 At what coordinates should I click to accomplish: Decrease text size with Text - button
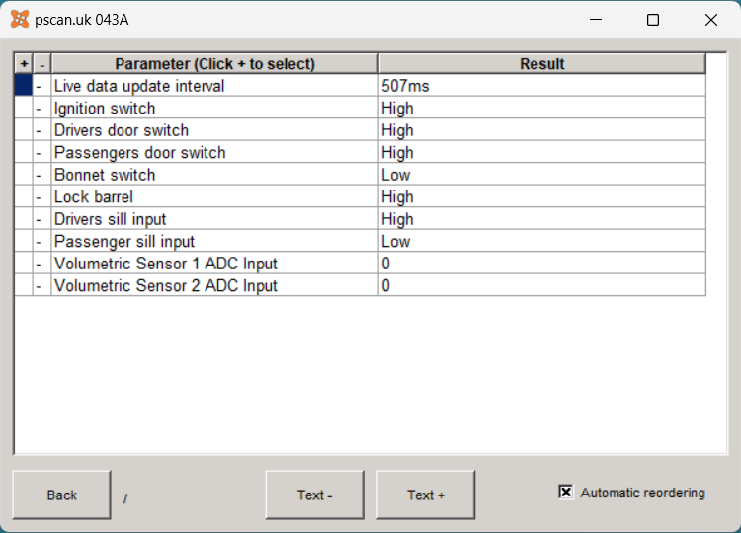315,495
